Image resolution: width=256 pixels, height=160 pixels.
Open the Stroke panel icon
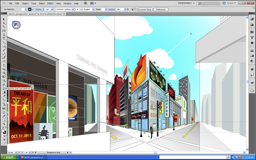(x=252, y=51)
